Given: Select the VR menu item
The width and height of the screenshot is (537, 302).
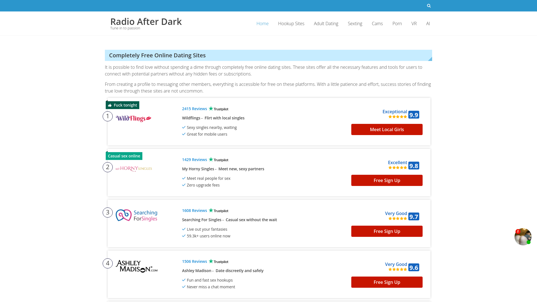Looking at the screenshot, I should 414,23.
